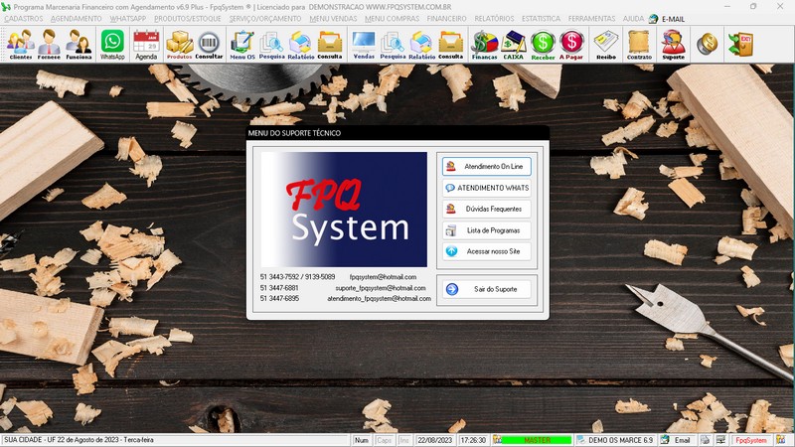Click the phone number 51 3447-6895
This screenshot has height=447, width=795.
pos(279,299)
